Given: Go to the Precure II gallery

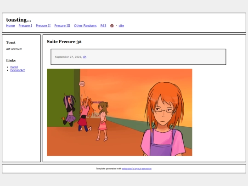Looking at the screenshot, I should click(x=43, y=26).
